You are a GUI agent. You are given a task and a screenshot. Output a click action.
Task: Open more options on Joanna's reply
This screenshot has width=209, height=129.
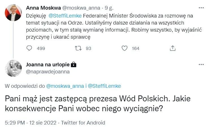(201, 65)
